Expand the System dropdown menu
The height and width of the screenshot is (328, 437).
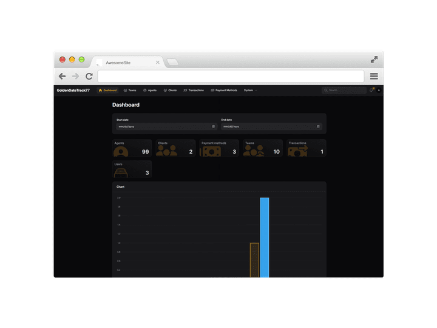(x=250, y=91)
